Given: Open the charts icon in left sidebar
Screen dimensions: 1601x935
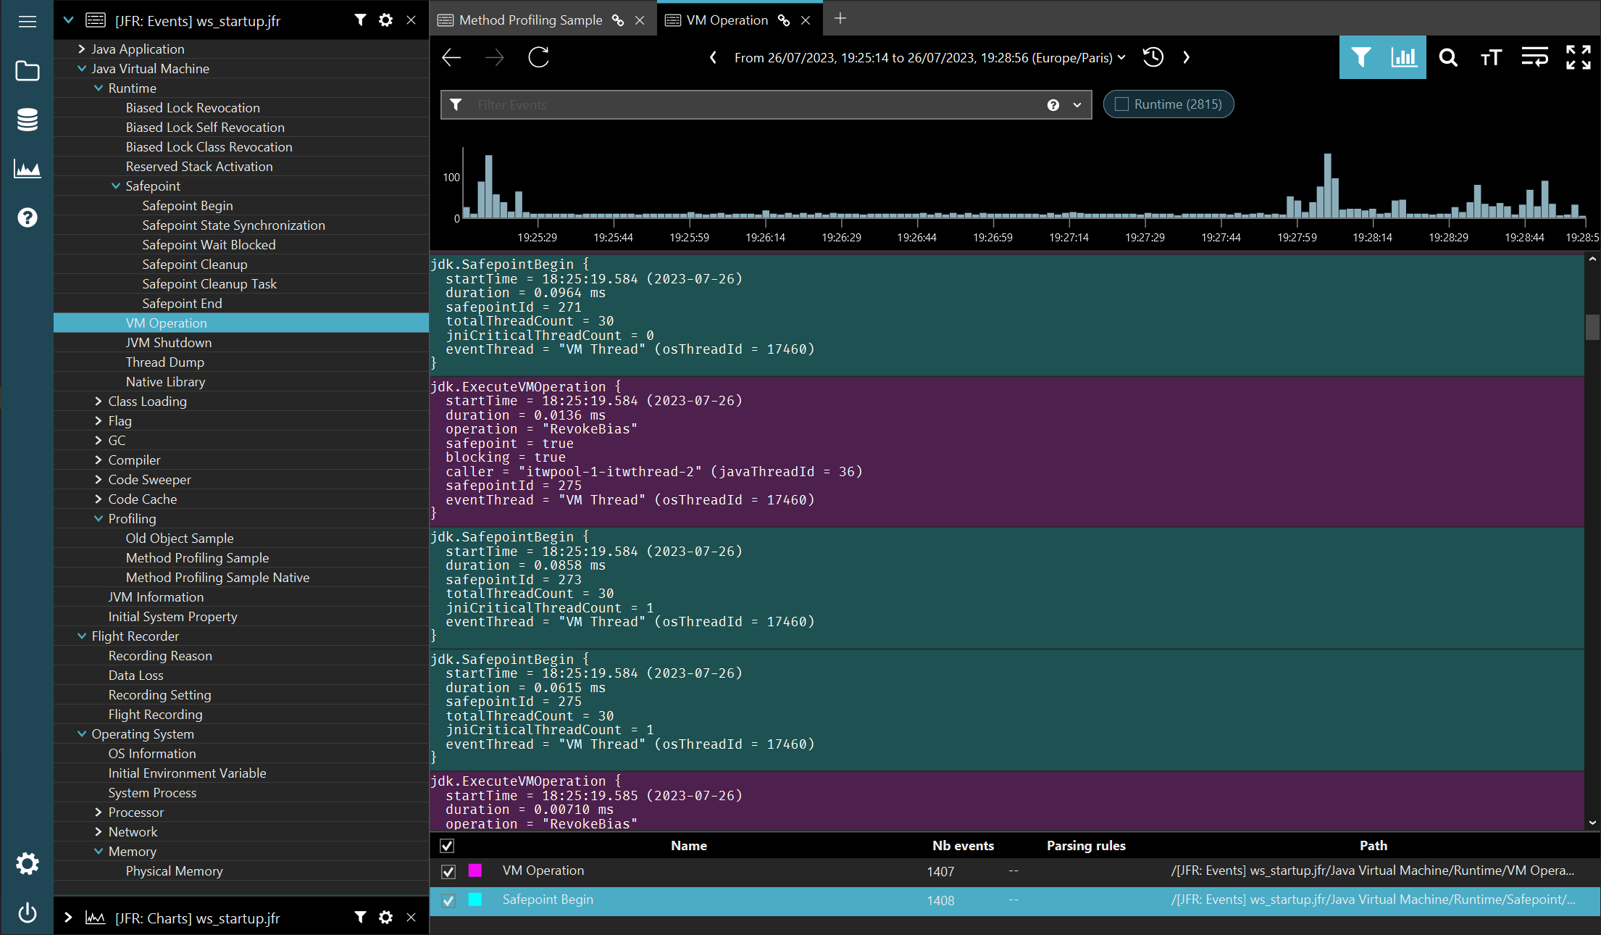Looking at the screenshot, I should point(27,169).
